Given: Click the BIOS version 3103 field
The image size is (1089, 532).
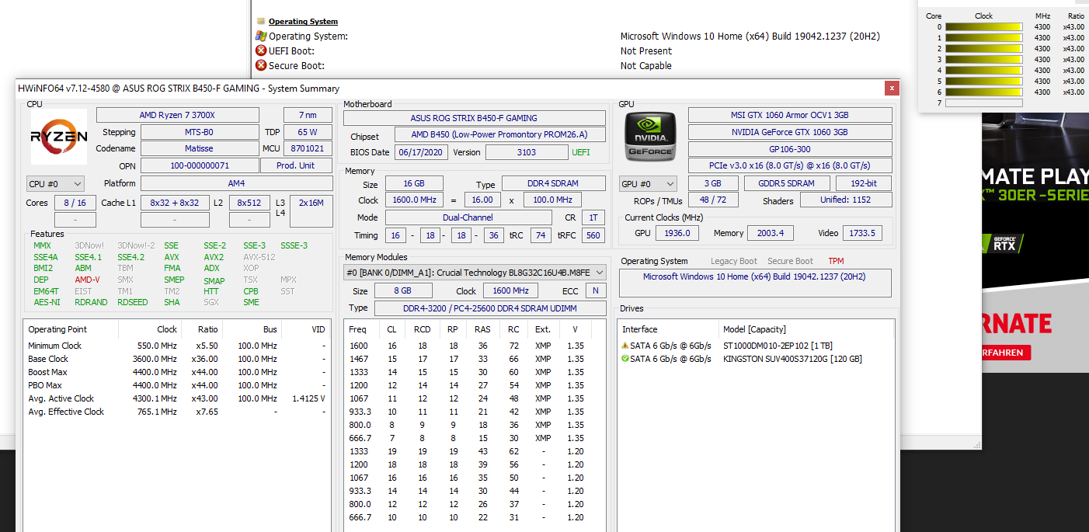Looking at the screenshot, I should pos(527,152).
